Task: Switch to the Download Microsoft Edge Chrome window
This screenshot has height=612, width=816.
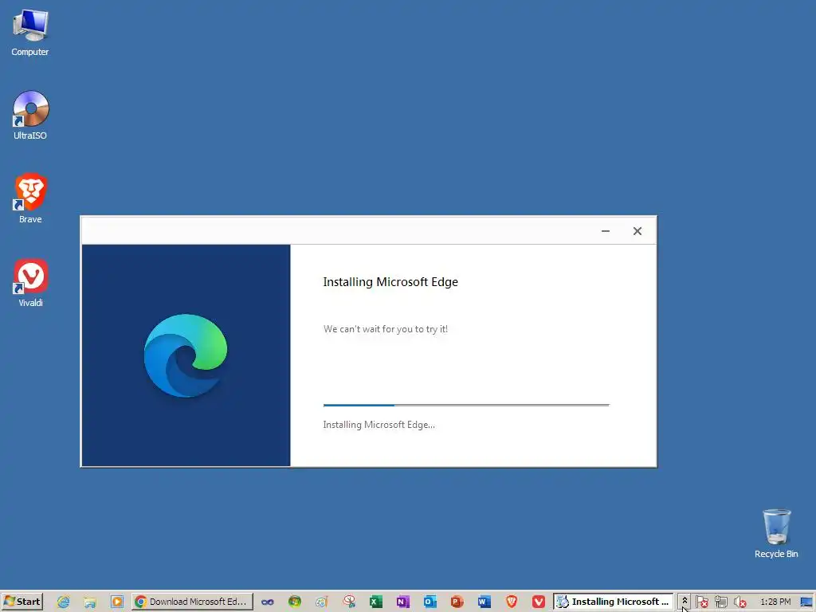Action: [192, 602]
